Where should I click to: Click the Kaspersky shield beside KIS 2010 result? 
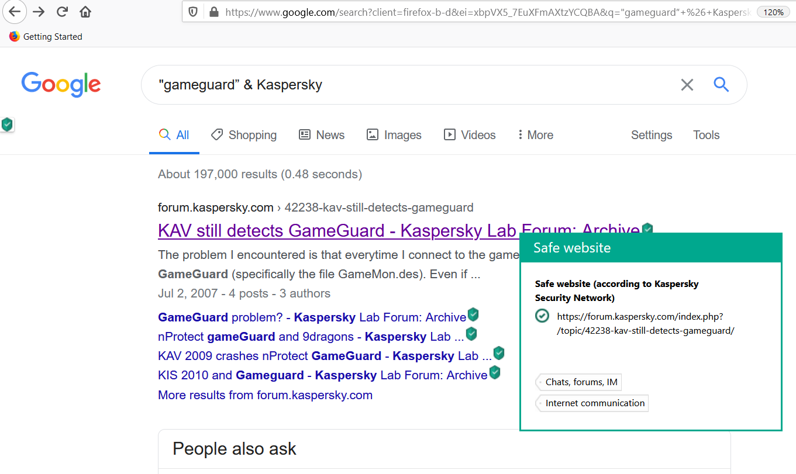pos(495,372)
